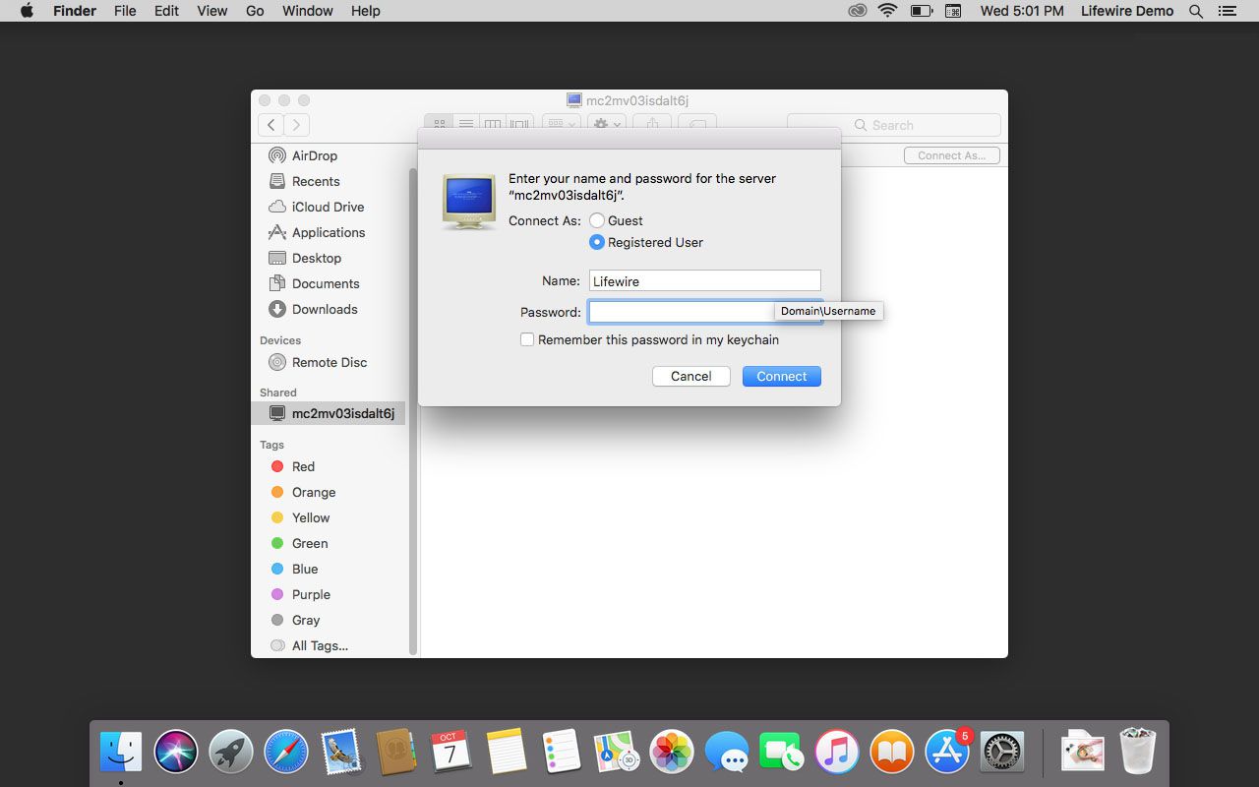Click the Connect As... button
The width and height of the screenshot is (1259, 787).
click(952, 155)
